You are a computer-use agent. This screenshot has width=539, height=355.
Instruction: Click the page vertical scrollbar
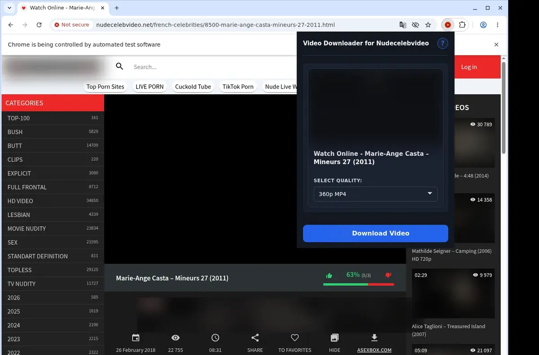504,108
